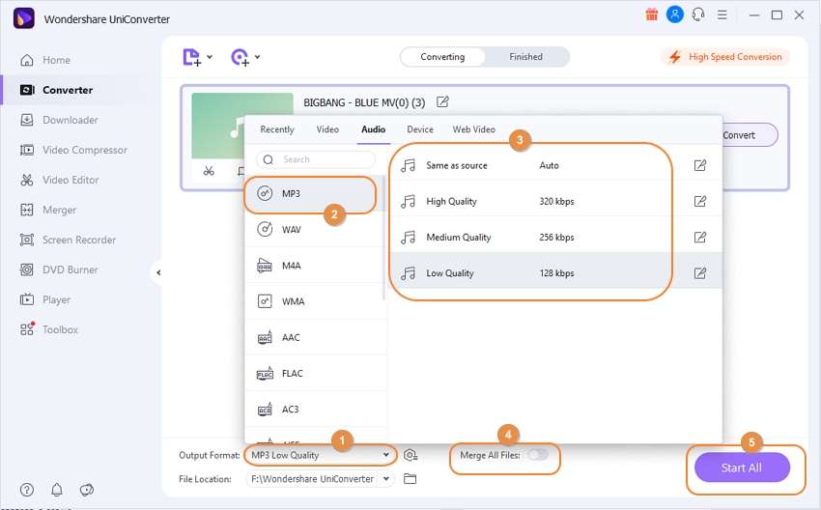This screenshot has width=821, height=510.
Task: Switch to the Converting tab
Action: [x=442, y=57]
